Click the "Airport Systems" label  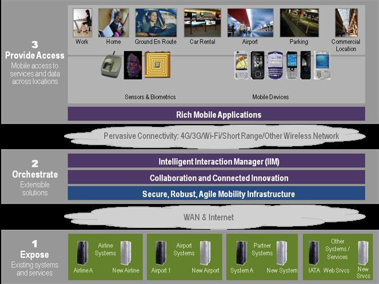click(184, 249)
